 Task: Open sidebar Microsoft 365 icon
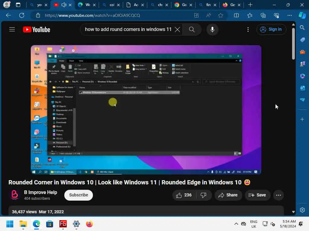tap(302, 76)
